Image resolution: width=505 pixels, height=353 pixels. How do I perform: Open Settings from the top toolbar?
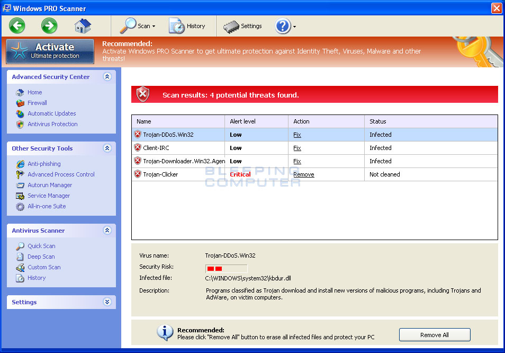[243, 25]
